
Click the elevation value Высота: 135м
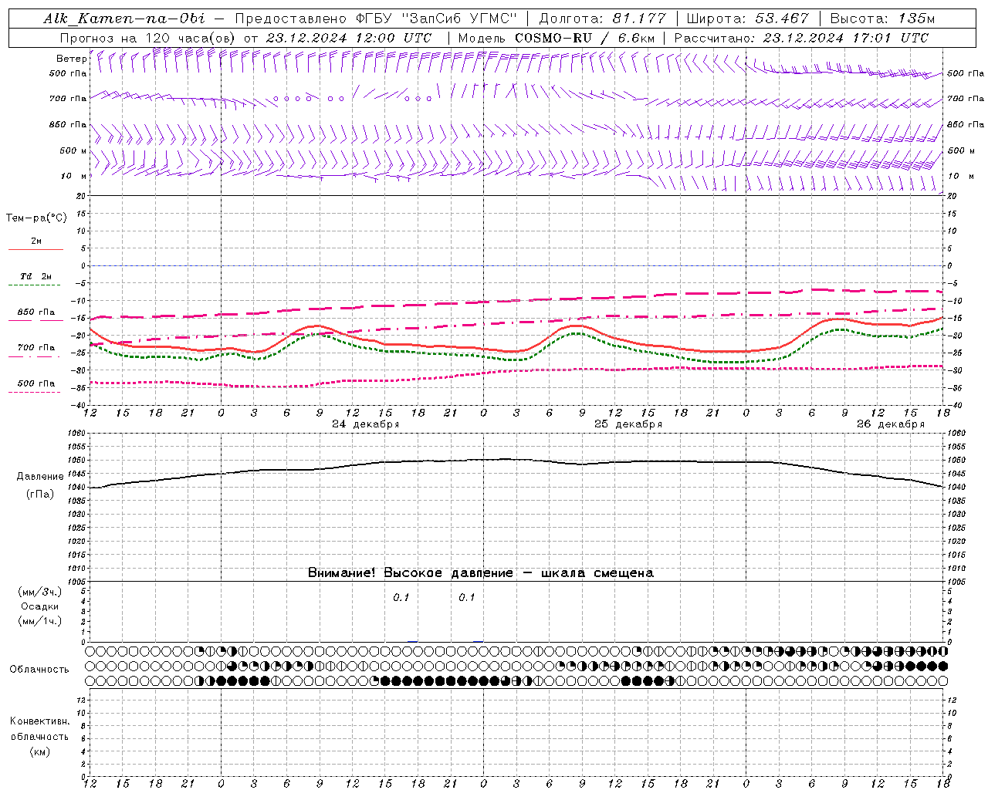[x=882, y=19]
